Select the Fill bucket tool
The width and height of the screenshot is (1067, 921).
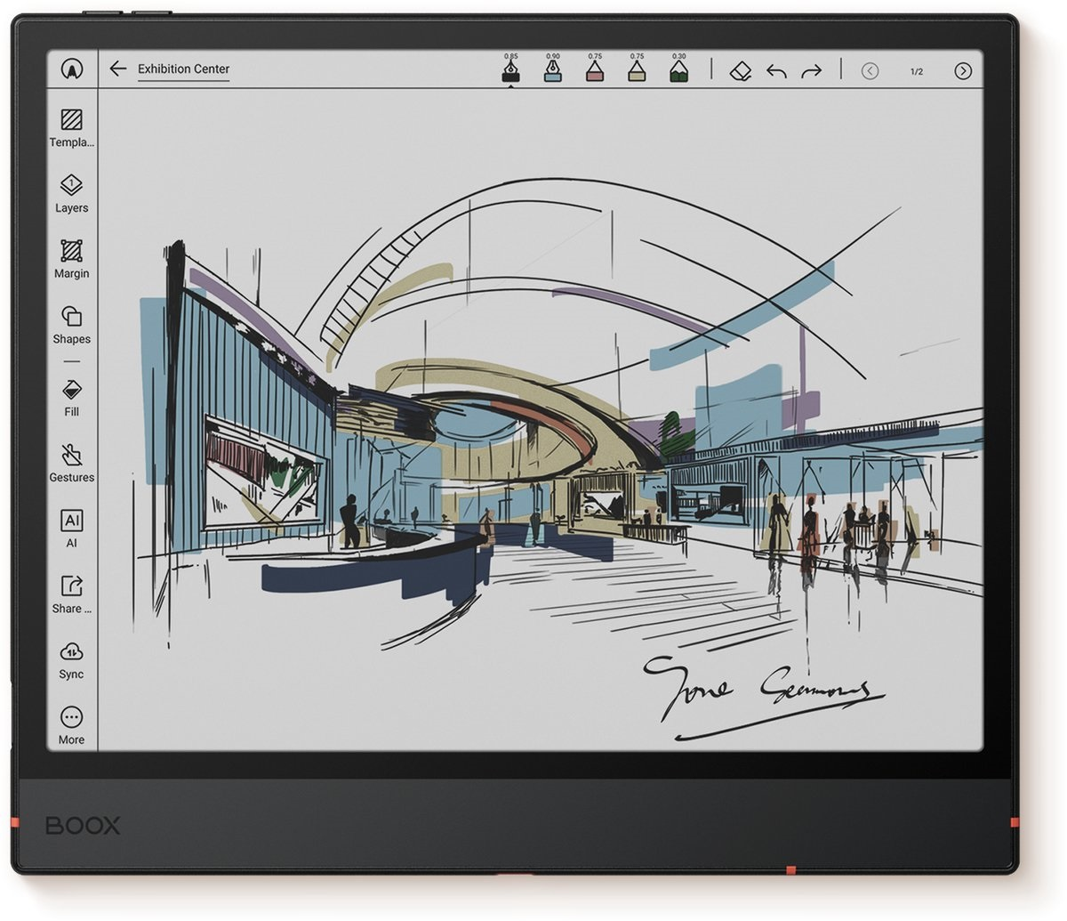click(x=71, y=398)
